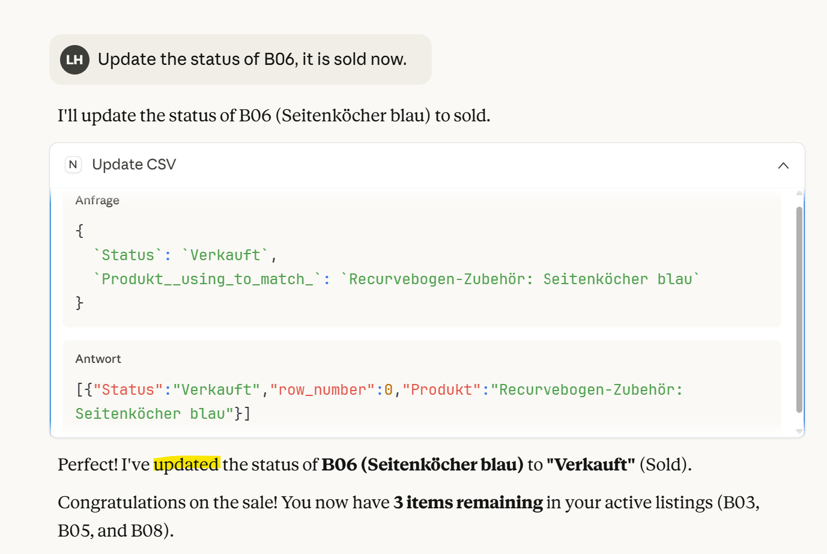827x554 pixels.
Task: Click the Antwort section label
Action: pyautogui.click(x=98, y=359)
